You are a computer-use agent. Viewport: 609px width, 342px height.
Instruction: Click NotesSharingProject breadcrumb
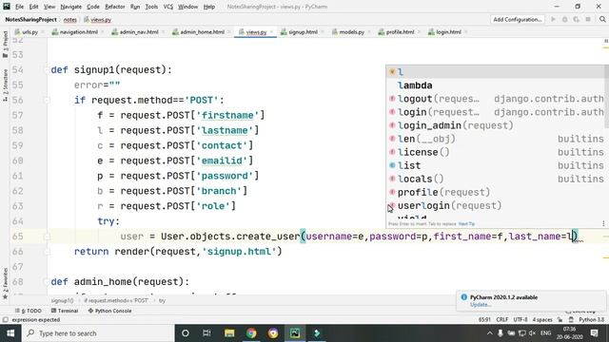click(x=30, y=19)
